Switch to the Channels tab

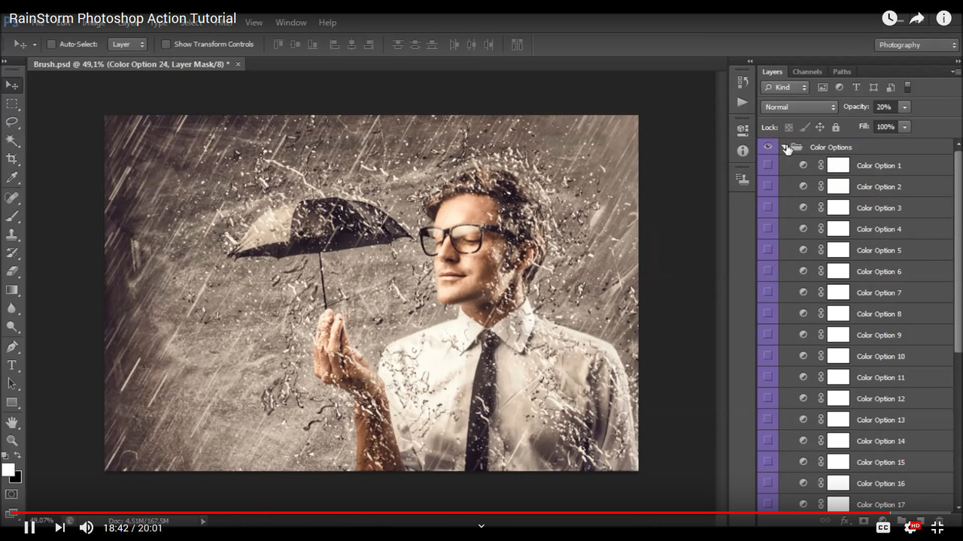click(x=807, y=71)
